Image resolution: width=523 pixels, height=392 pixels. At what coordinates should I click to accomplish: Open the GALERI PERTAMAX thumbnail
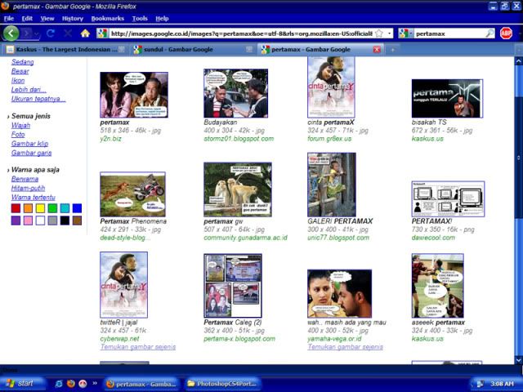click(x=332, y=185)
